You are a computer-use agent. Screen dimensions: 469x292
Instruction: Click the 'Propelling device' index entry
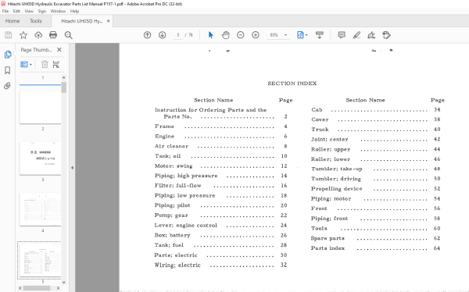tap(336, 189)
